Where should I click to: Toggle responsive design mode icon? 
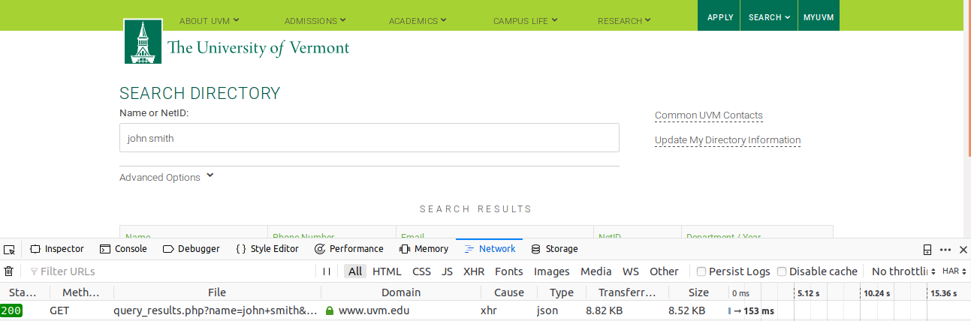(927, 249)
